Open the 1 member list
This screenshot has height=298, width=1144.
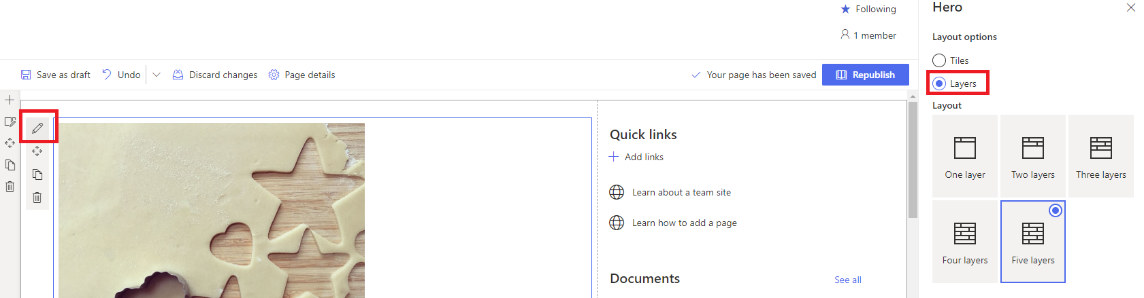[868, 35]
